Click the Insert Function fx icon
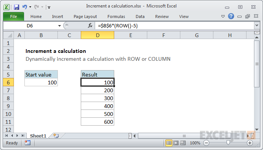 (x=90, y=25)
